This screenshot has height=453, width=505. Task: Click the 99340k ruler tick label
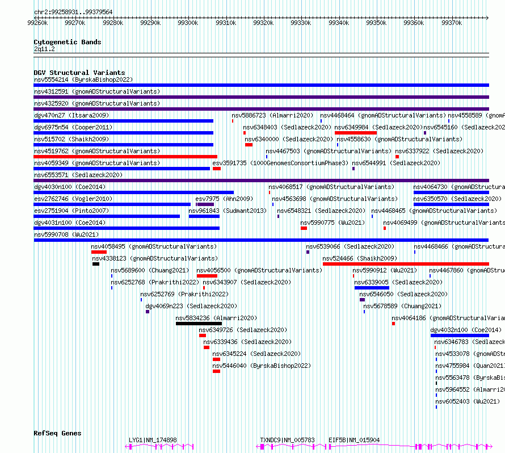[339, 23]
